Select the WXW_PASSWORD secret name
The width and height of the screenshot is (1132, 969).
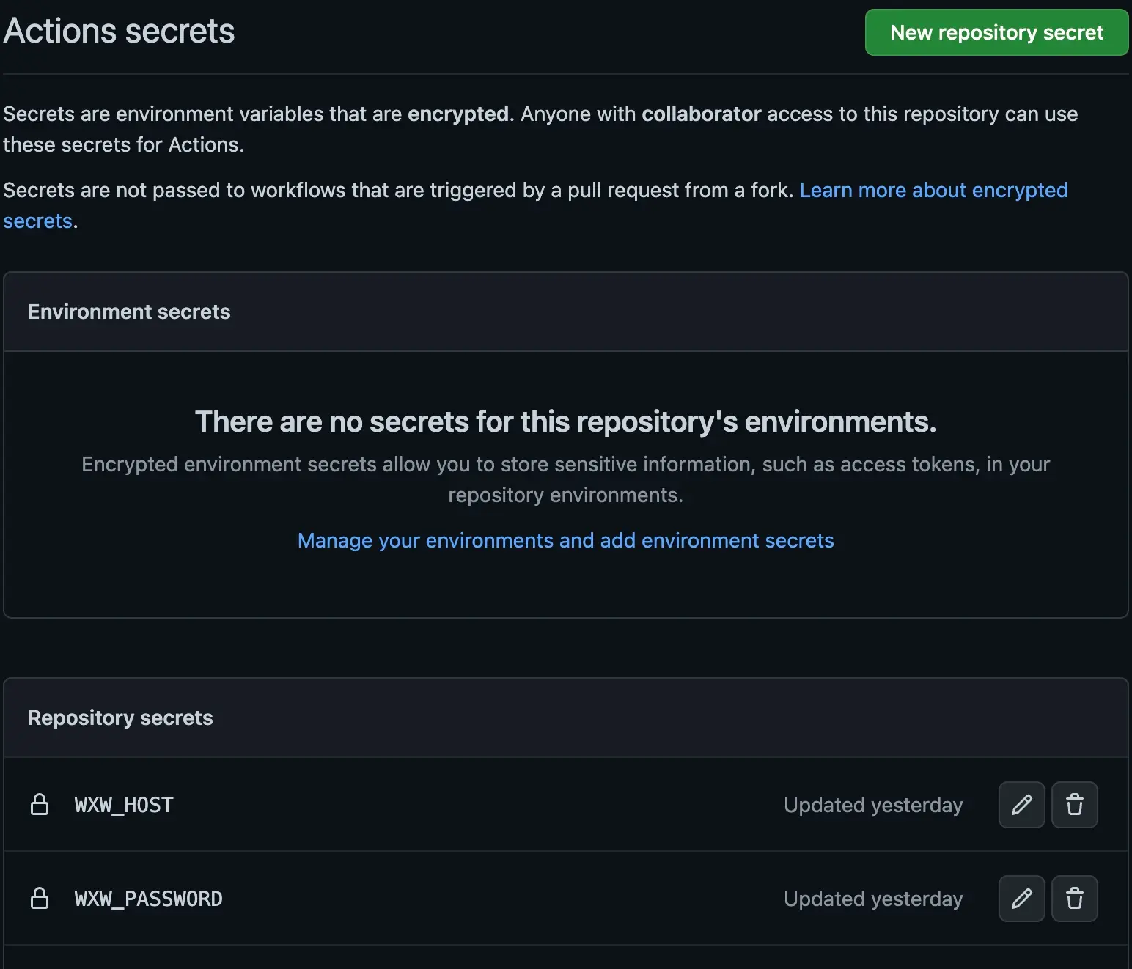click(148, 899)
